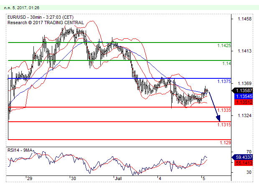Viewport: 259px width, 188px height.
Task: Click the RSI 70 level label
Action: coord(249,152)
